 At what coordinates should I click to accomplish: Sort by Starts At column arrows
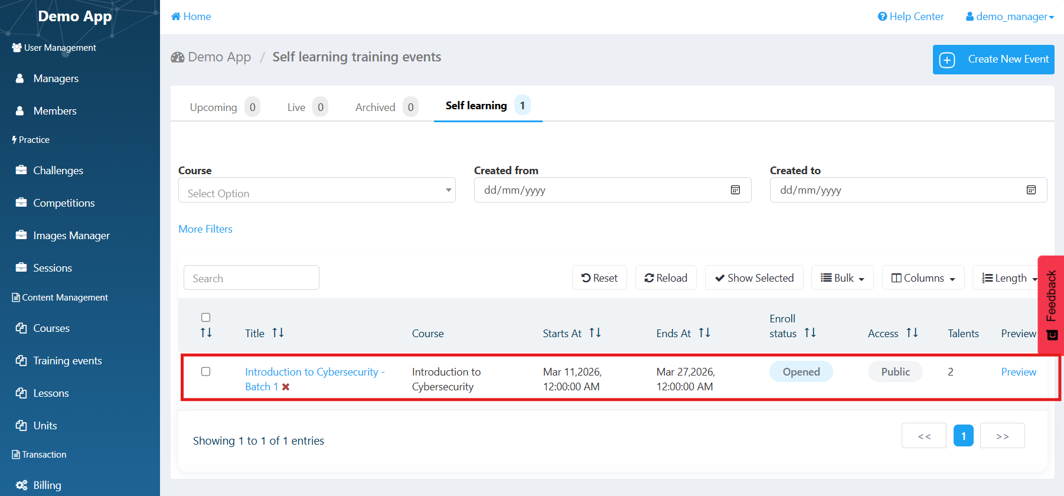pos(595,333)
